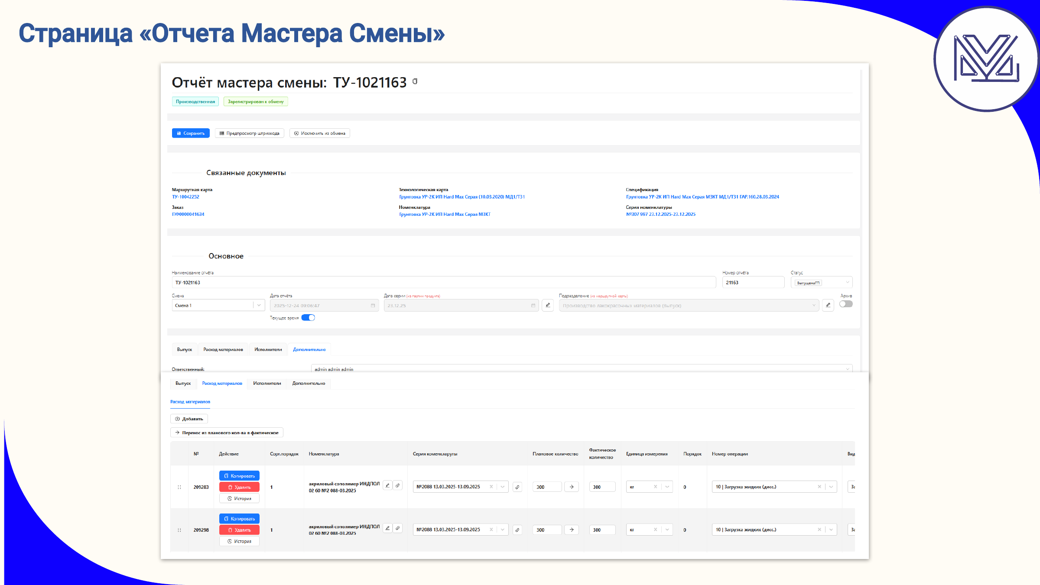The image size is (1040, 585).
Task: Open first row Номер операции dropdown
Action: tap(831, 487)
